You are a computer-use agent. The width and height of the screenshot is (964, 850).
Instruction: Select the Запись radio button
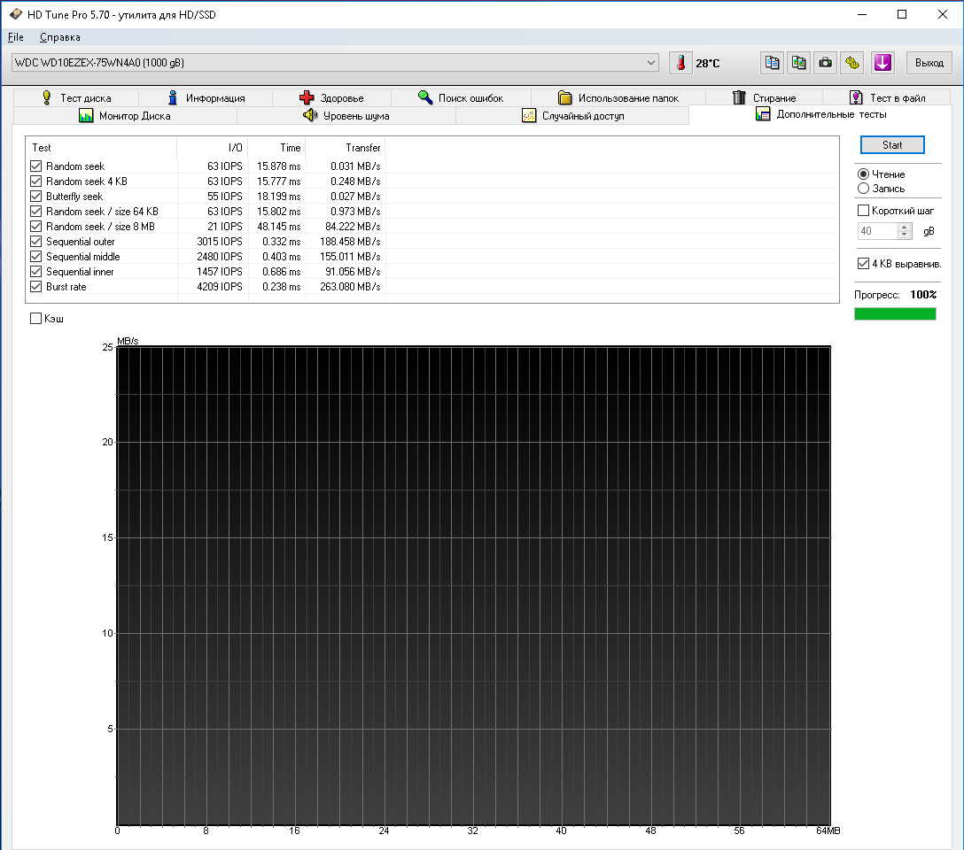point(863,189)
